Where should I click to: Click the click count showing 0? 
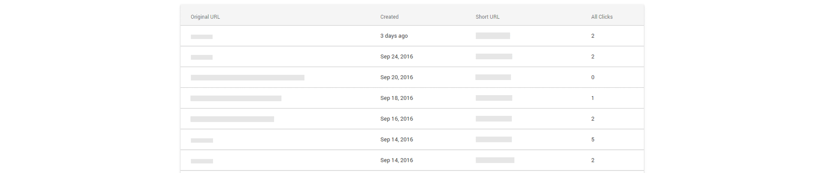pyautogui.click(x=592, y=77)
